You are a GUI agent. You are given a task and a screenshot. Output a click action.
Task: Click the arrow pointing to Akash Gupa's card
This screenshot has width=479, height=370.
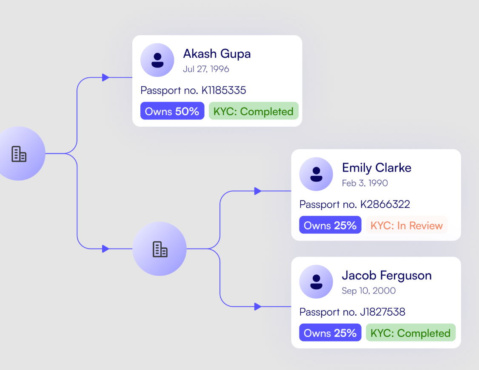[x=106, y=77]
